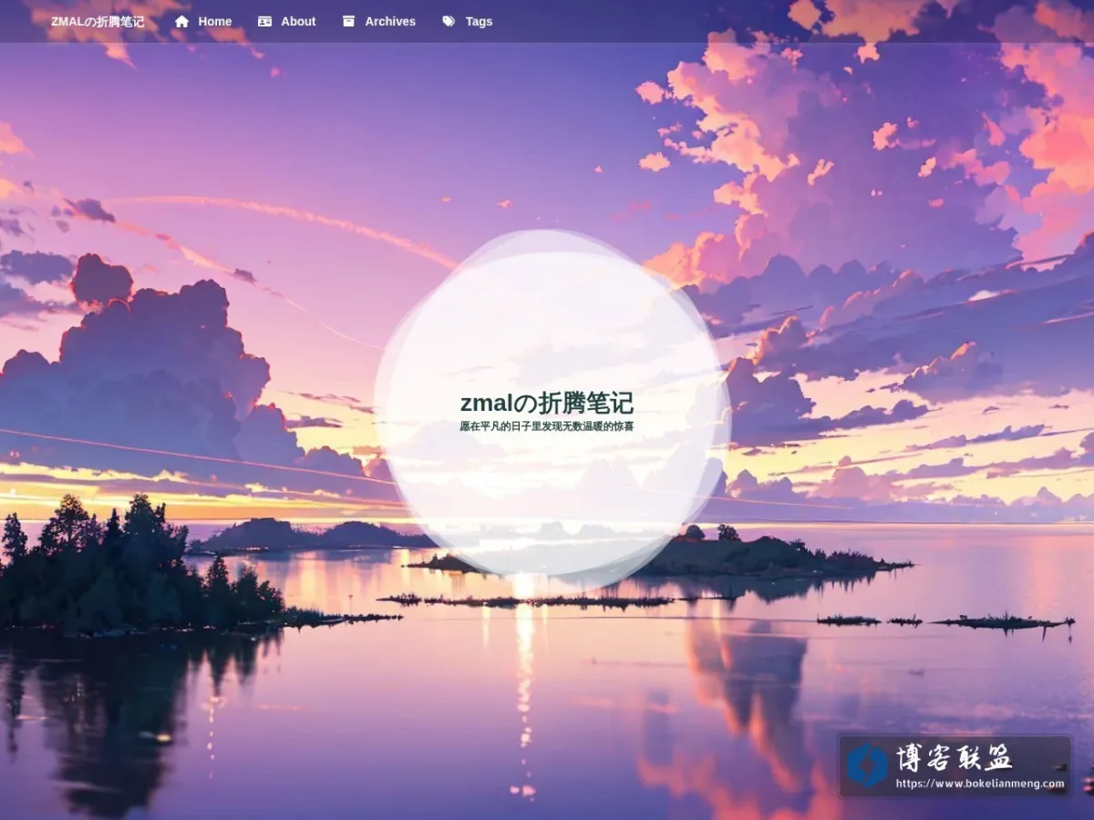Click the https://www.bokelianmeng.com URL text

point(980,784)
